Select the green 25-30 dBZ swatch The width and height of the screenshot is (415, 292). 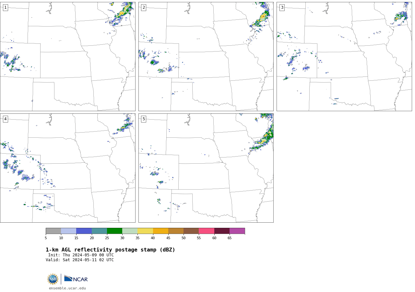click(x=115, y=231)
